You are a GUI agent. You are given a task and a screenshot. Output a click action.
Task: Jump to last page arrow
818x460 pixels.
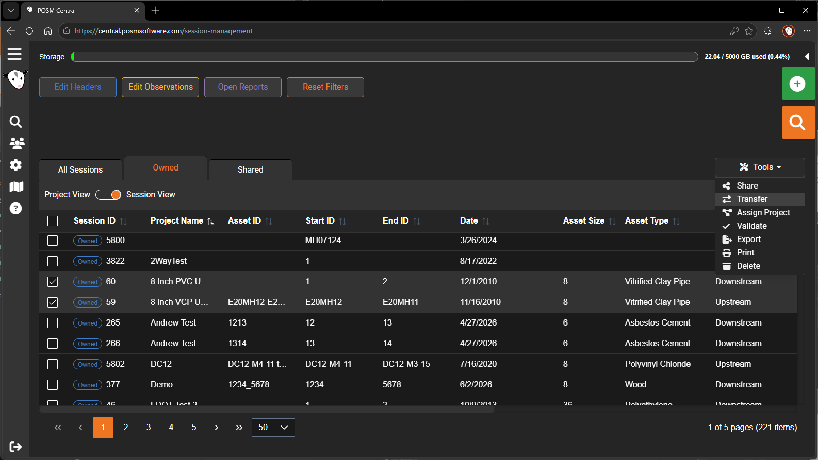(x=239, y=428)
